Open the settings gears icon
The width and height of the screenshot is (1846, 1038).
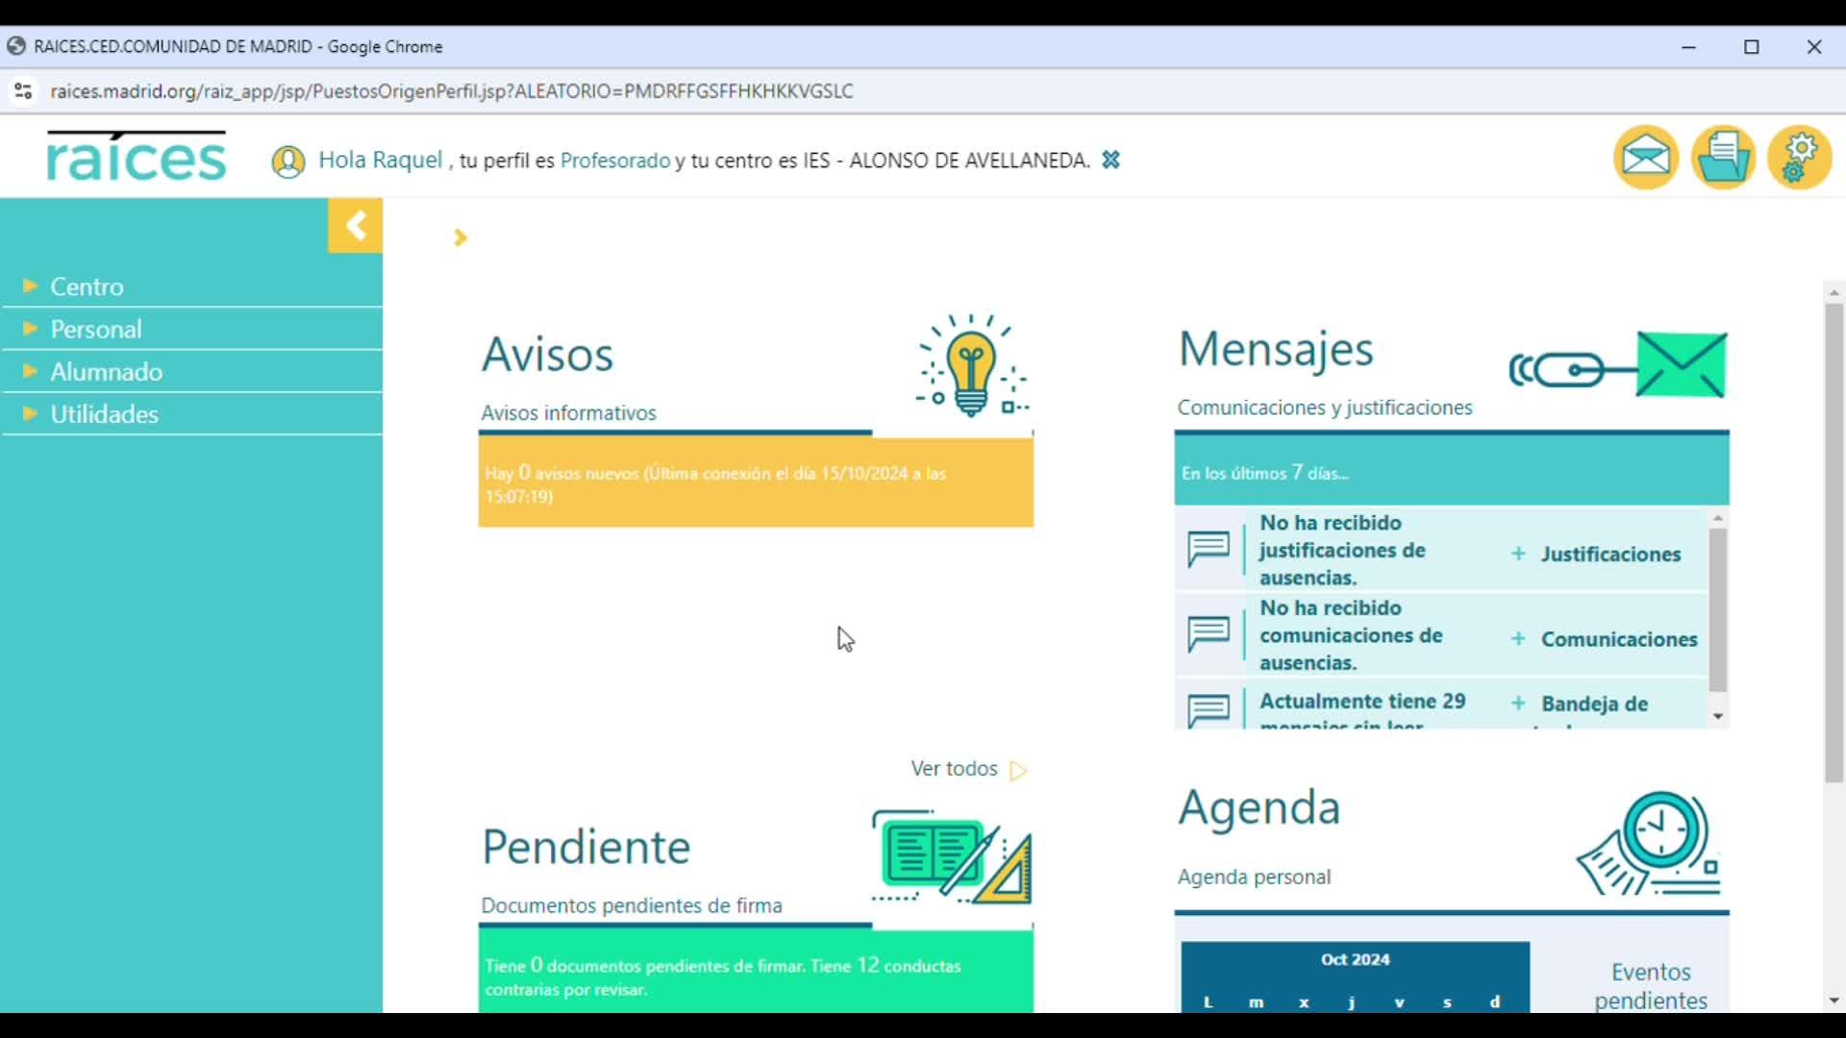tap(1799, 157)
